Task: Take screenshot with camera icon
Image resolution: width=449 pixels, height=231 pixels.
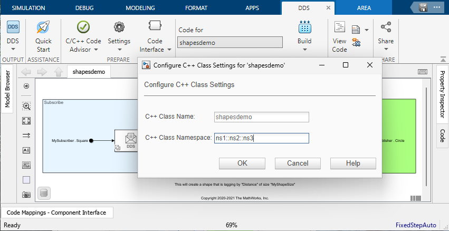Action: 26,195
